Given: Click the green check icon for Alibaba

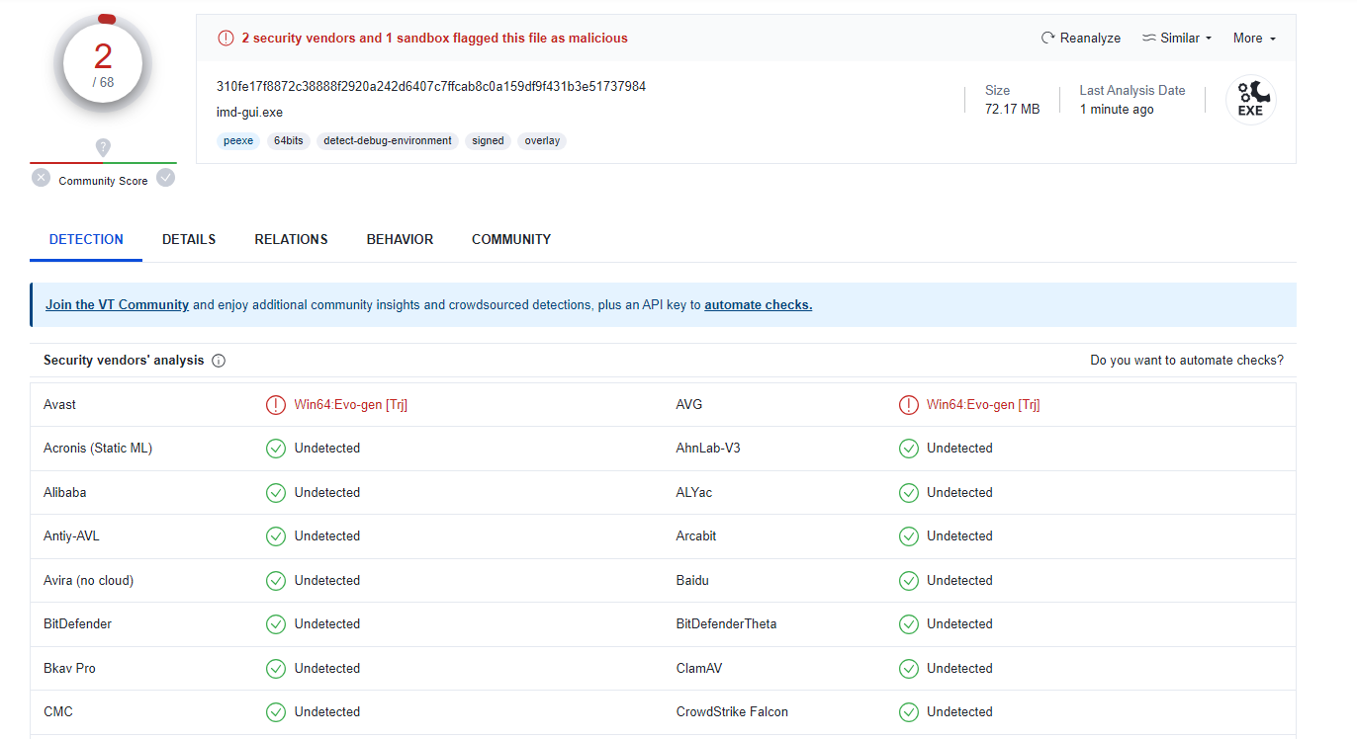Looking at the screenshot, I should [x=276, y=493].
